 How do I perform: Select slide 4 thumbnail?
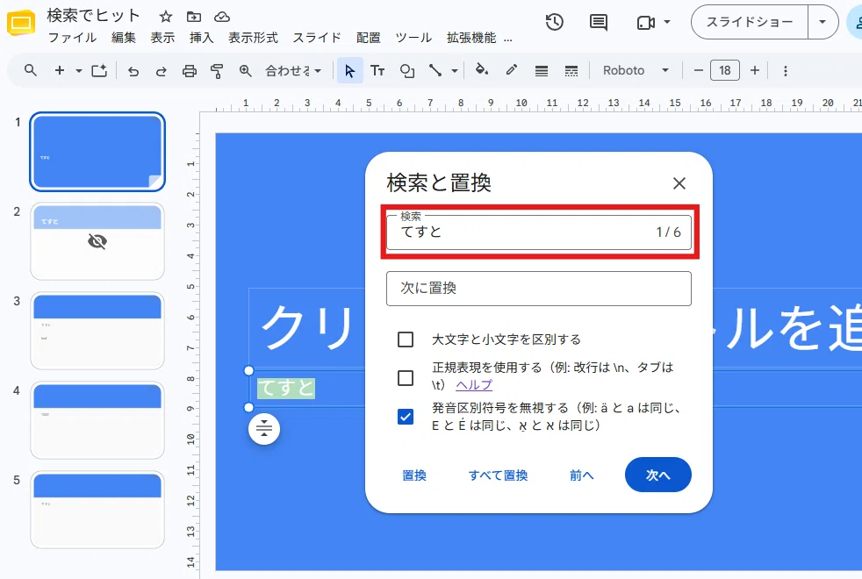click(97, 420)
